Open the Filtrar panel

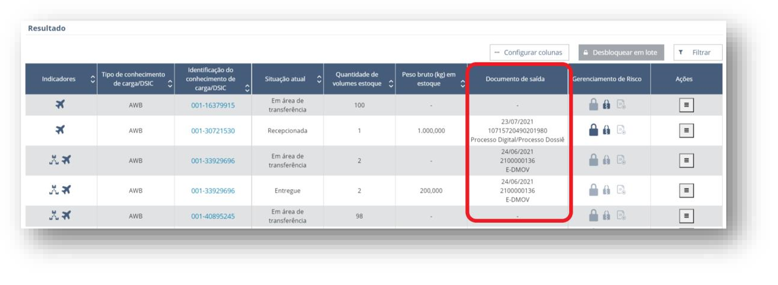[x=698, y=52]
